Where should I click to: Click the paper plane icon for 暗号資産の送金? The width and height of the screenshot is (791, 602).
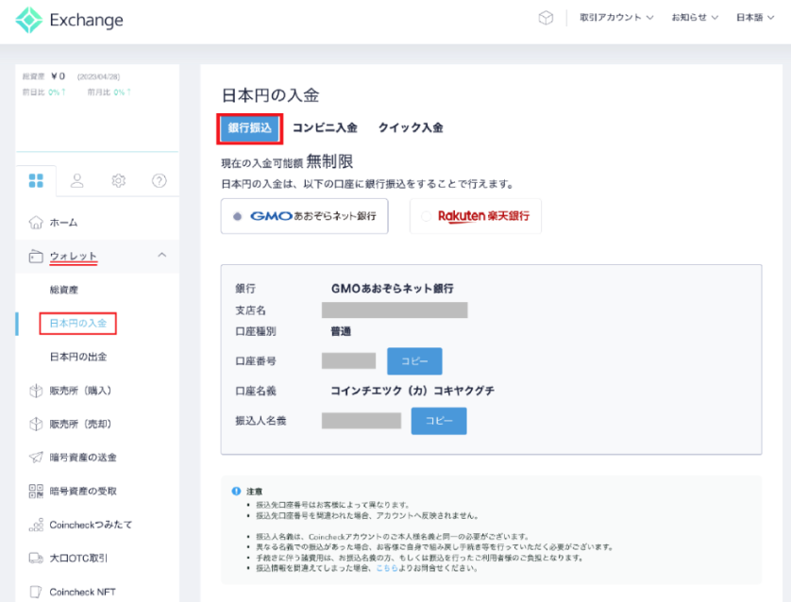tap(36, 458)
